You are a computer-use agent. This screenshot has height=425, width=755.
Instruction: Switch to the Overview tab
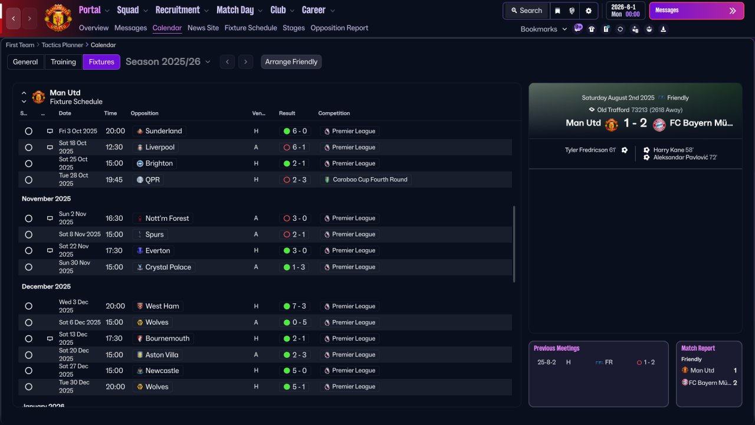tap(94, 28)
